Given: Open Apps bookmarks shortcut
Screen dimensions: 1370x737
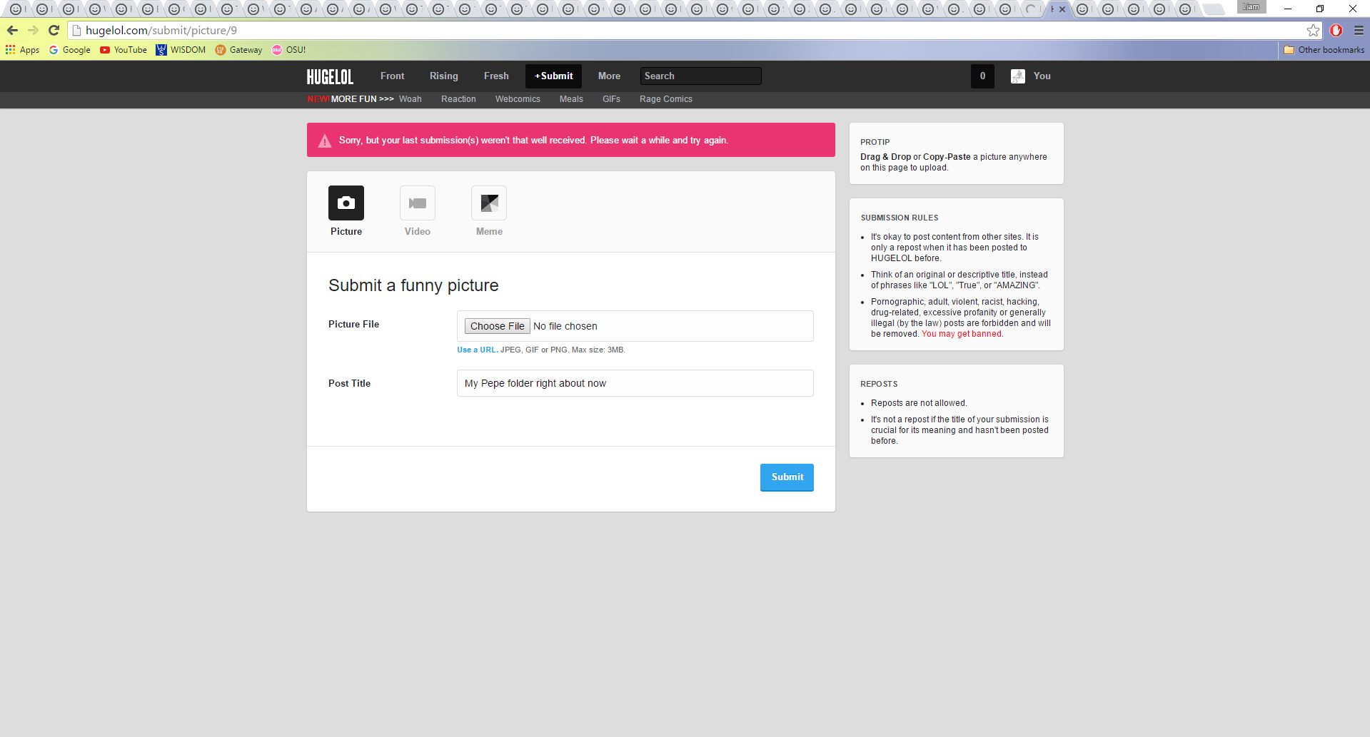Looking at the screenshot, I should pyautogui.click(x=22, y=50).
